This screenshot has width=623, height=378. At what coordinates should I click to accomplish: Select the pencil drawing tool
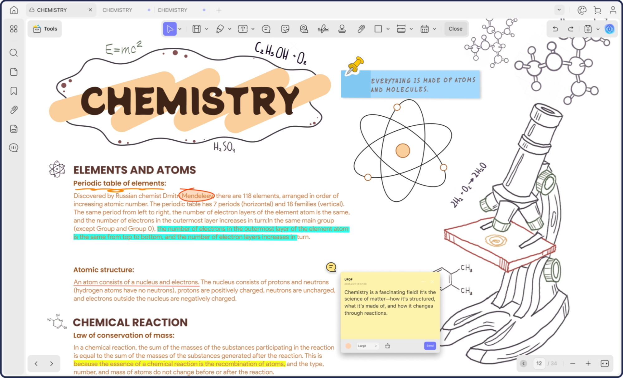tap(220, 29)
